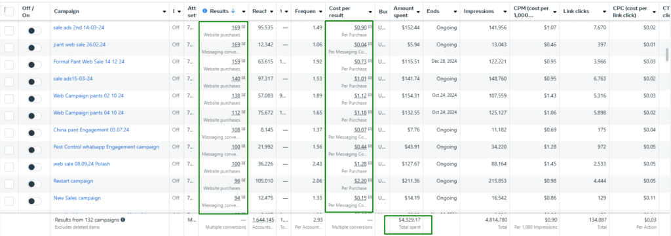Open China pant Engagement 03.07.24 campaign
Image resolution: width=671 pixels, height=236 pixels.
[91, 129]
